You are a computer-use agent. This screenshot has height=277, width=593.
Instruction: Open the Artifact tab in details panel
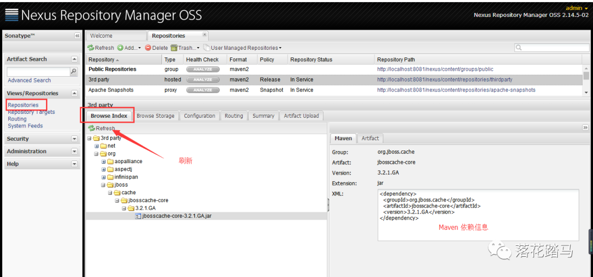click(x=370, y=138)
